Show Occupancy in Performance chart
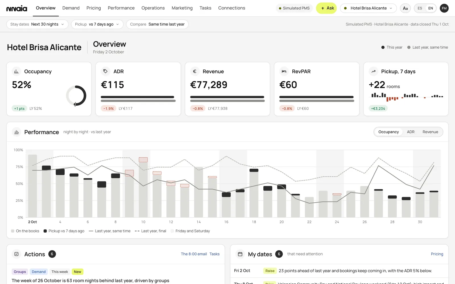This screenshot has width=455, height=284. coord(388,132)
